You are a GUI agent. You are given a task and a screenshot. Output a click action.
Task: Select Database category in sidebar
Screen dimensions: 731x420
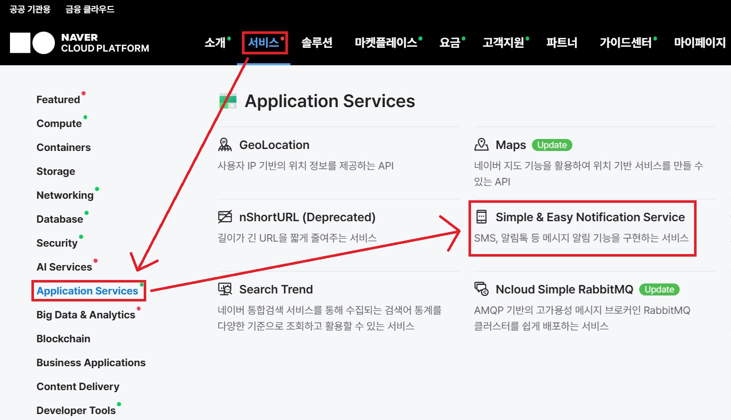click(60, 219)
